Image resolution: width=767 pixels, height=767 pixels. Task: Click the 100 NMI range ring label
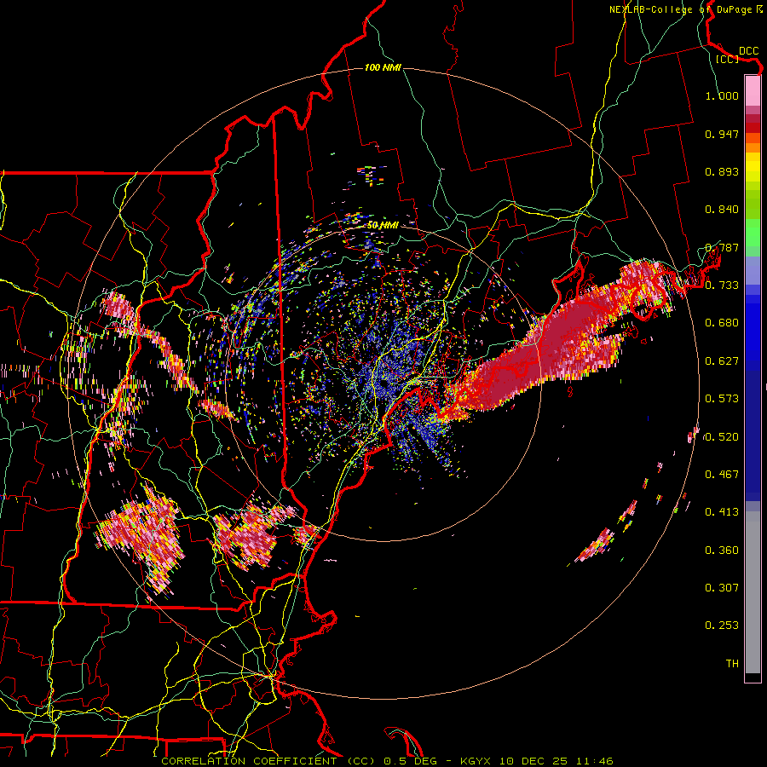[x=383, y=67]
